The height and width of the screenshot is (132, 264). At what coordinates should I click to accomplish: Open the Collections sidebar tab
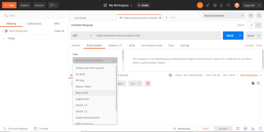click(34, 24)
